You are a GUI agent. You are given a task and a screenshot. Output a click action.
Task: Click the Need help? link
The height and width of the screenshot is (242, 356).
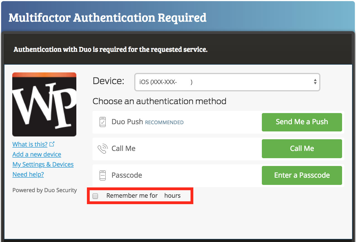pyautogui.click(x=28, y=174)
